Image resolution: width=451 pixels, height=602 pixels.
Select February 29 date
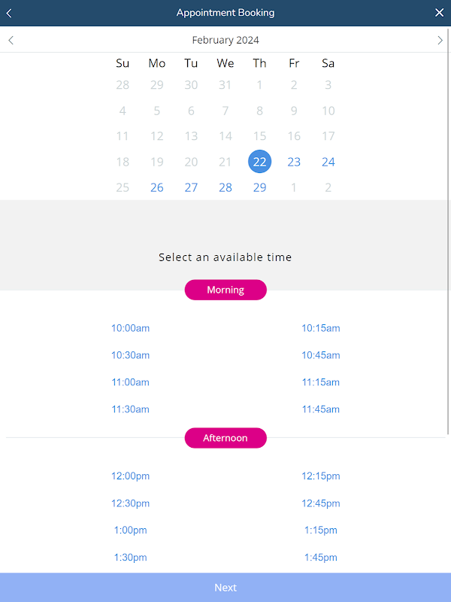pos(259,187)
